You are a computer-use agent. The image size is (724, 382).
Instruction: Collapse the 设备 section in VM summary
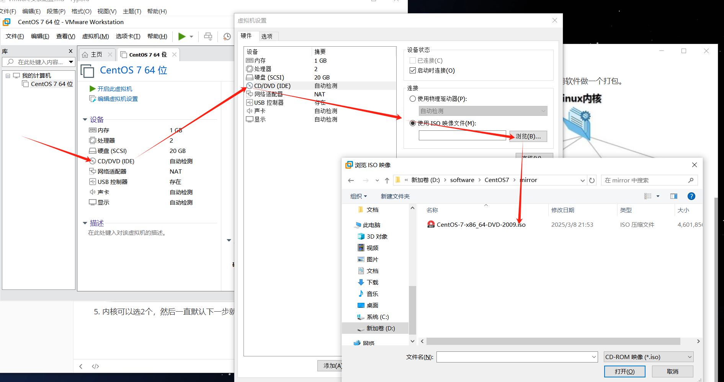coord(85,120)
